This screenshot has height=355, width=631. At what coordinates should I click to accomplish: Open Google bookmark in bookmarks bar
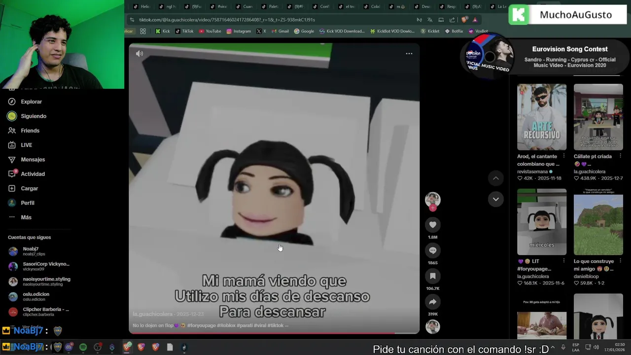click(304, 31)
